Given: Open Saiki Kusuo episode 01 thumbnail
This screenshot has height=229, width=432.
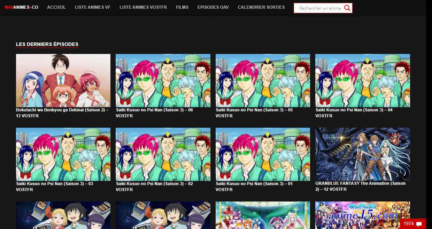Looking at the screenshot, I should (x=263, y=154).
